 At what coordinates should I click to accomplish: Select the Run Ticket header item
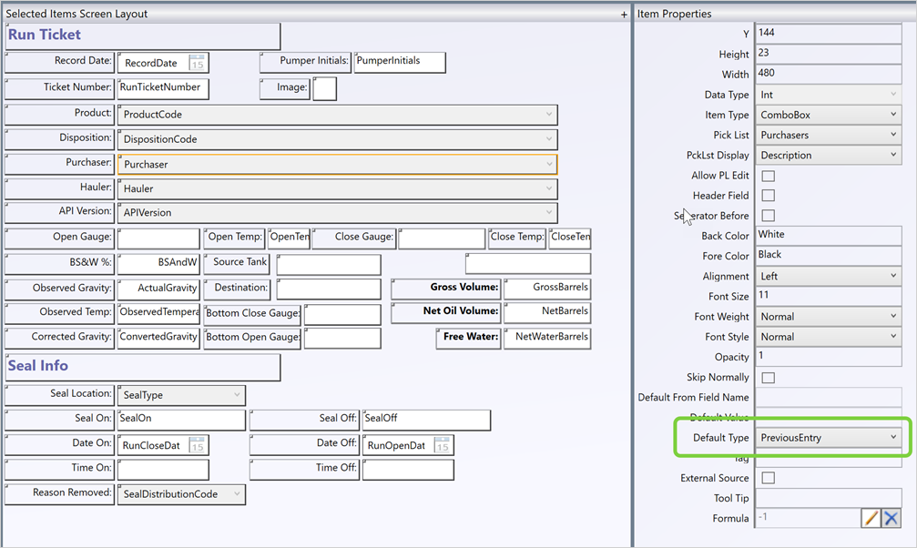point(142,36)
